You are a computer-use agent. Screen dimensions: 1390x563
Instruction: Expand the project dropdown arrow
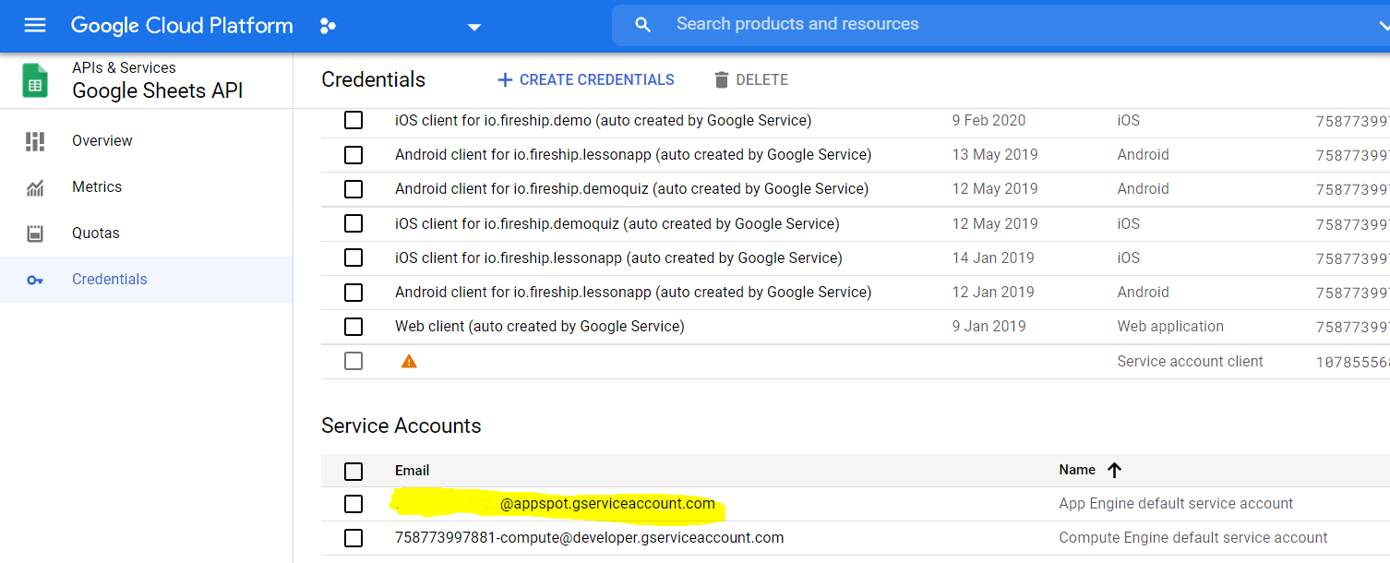tap(474, 27)
